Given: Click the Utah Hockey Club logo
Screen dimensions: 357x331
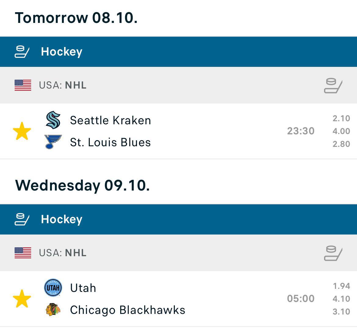Looking at the screenshot, I should click(53, 288).
